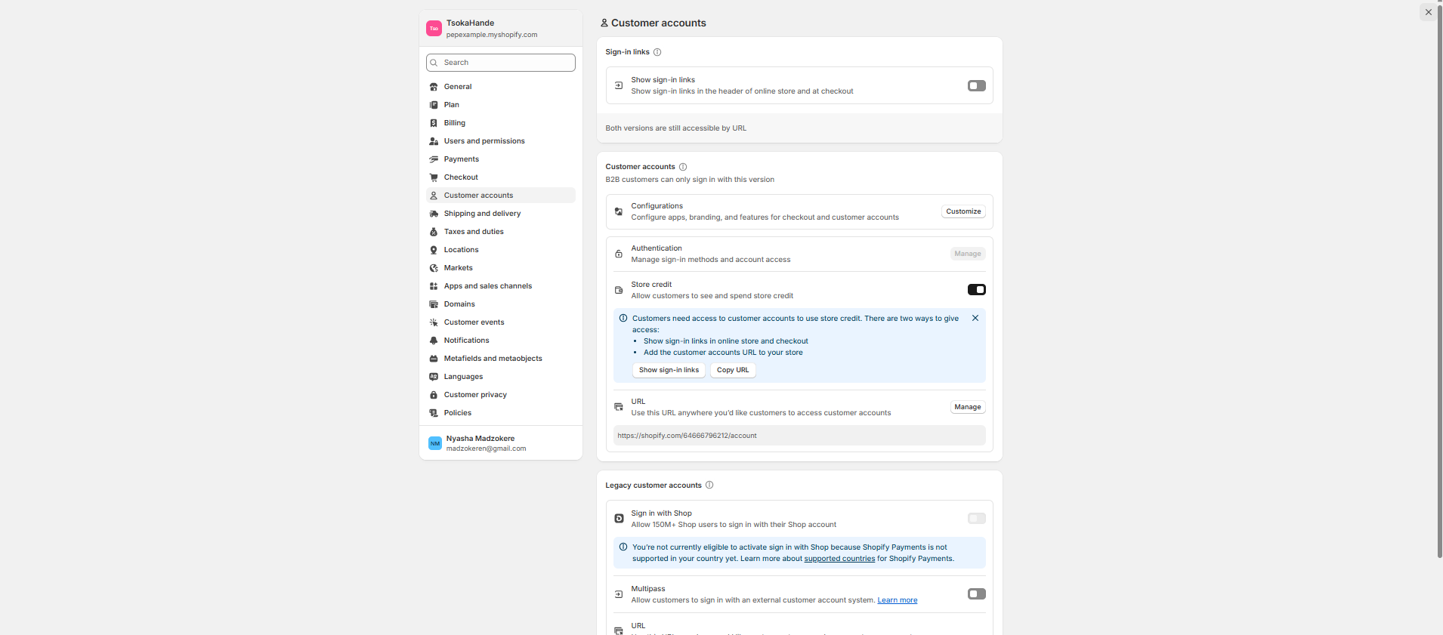Turn off the Store credit toggle

point(976,290)
